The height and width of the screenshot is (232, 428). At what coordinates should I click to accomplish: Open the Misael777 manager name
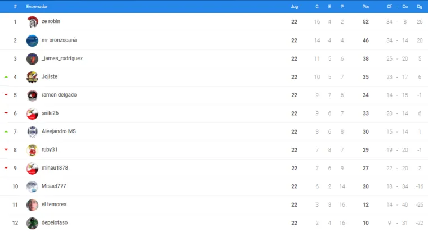[x=53, y=186]
